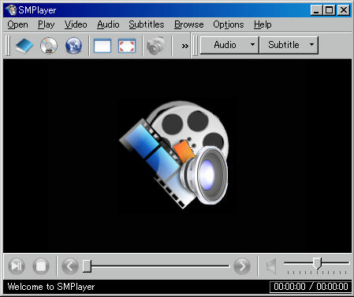
Task: Open the Subtitles menu
Action: pyautogui.click(x=147, y=24)
